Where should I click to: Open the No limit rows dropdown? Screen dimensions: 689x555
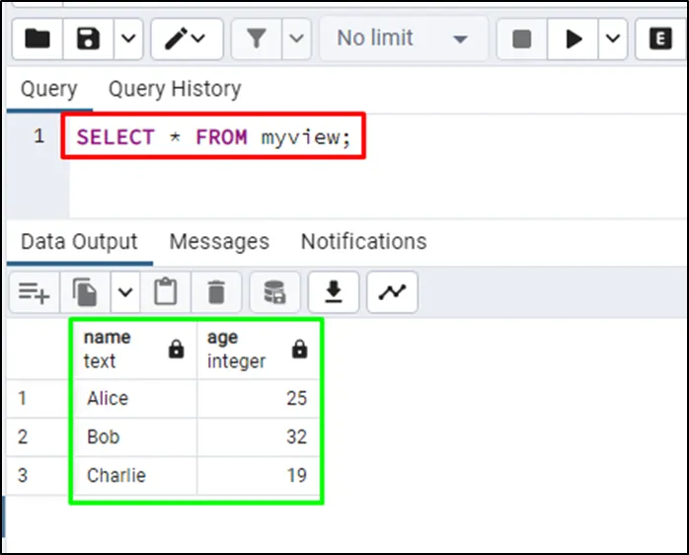(402, 40)
